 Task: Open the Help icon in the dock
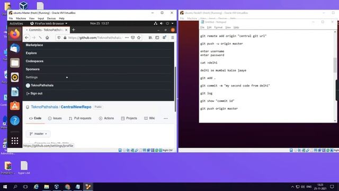[15, 120]
